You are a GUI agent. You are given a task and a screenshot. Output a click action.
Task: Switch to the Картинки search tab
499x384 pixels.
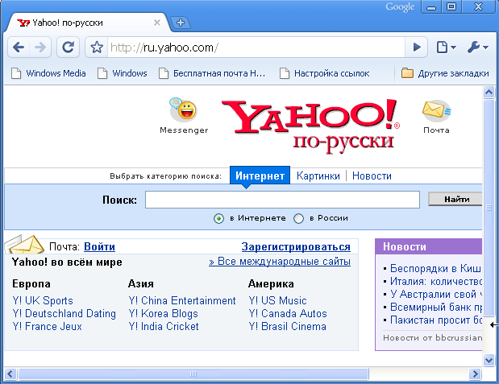(318, 175)
